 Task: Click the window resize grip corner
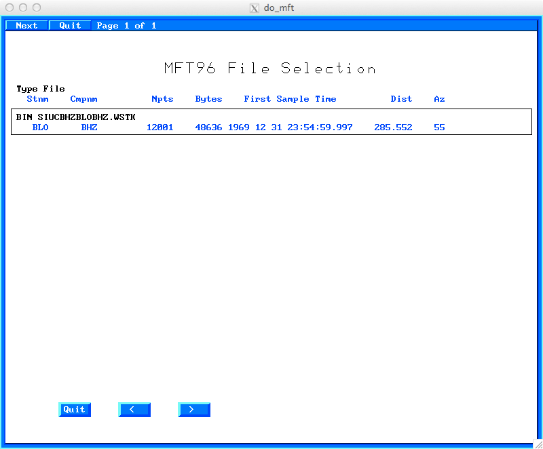[x=538, y=444]
